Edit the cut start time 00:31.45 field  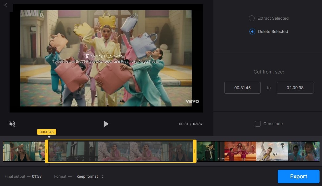click(242, 88)
